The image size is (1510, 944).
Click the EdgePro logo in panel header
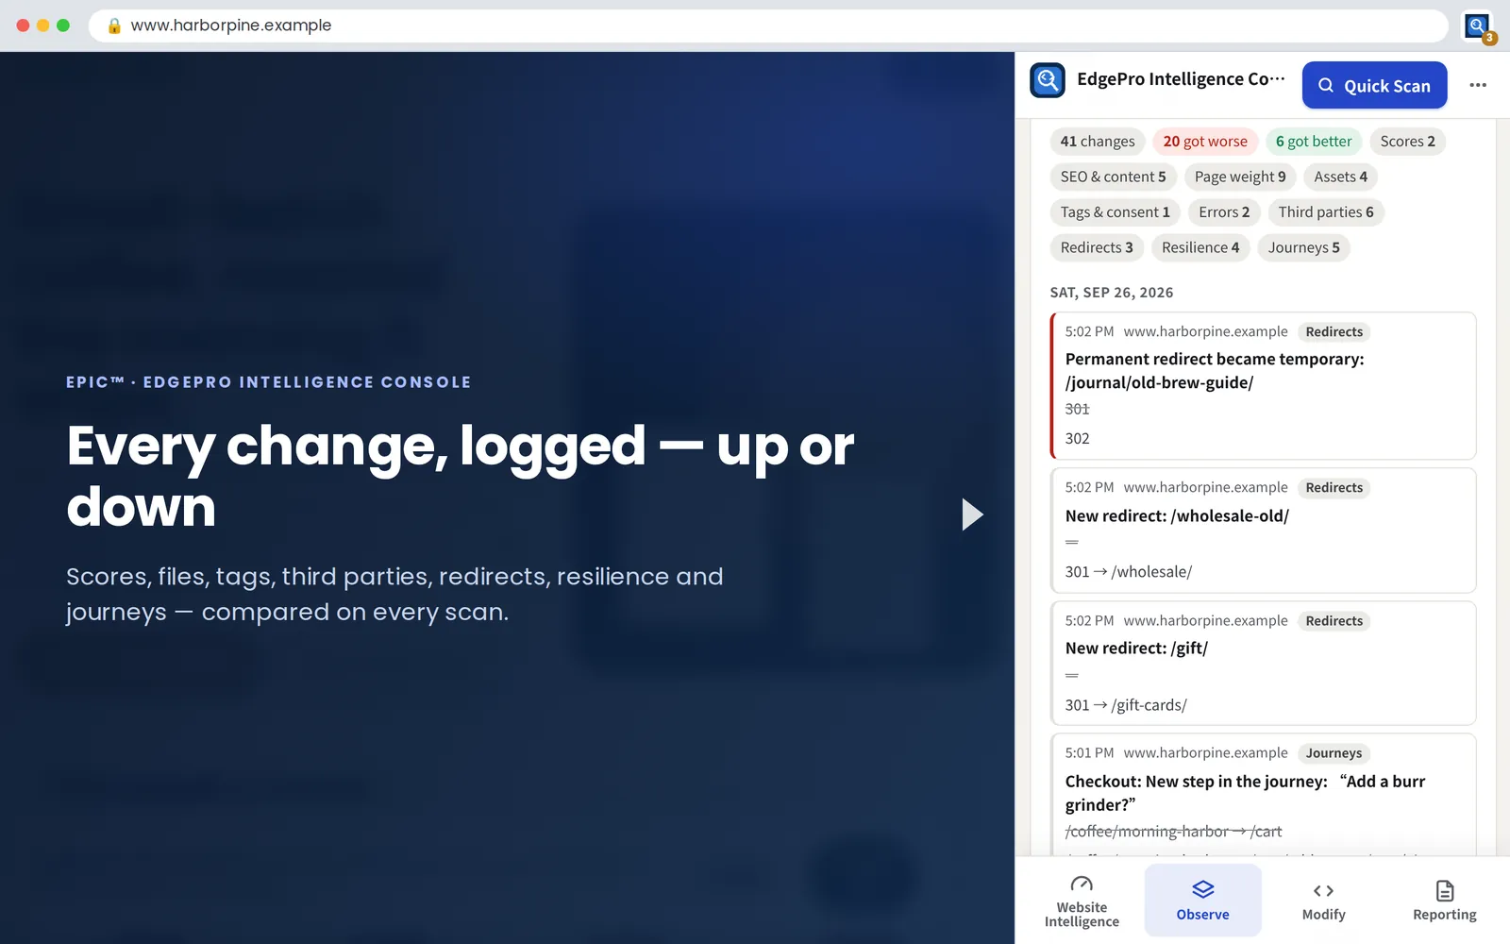[1048, 80]
